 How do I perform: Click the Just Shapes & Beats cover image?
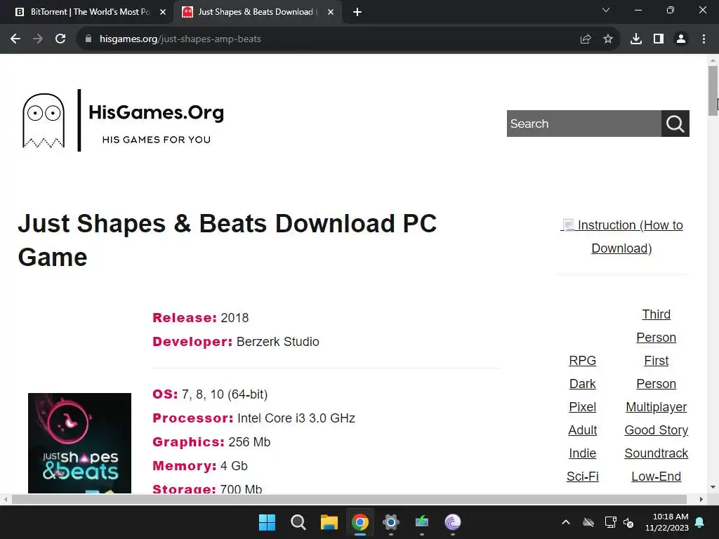tap(79, 444)
